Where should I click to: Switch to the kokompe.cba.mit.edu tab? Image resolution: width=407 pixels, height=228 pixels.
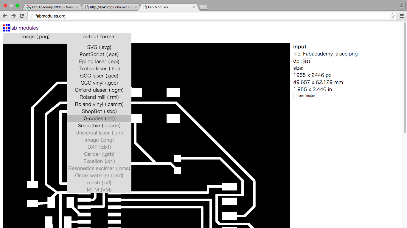tap(111, 7)
